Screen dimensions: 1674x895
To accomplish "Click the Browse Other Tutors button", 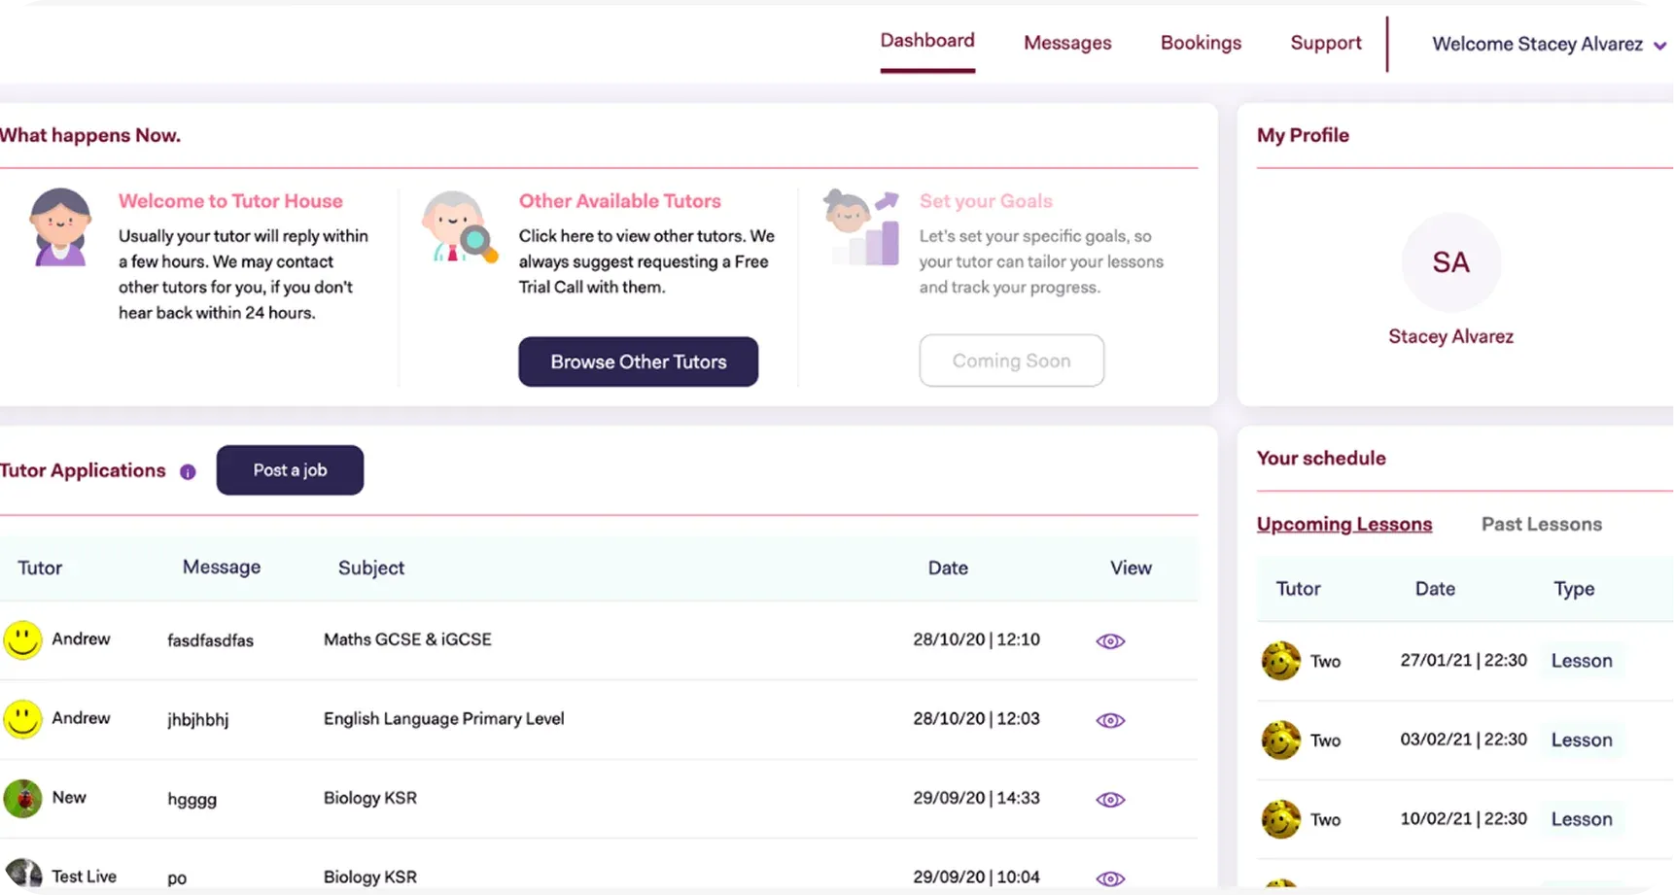I will point(638,361).
